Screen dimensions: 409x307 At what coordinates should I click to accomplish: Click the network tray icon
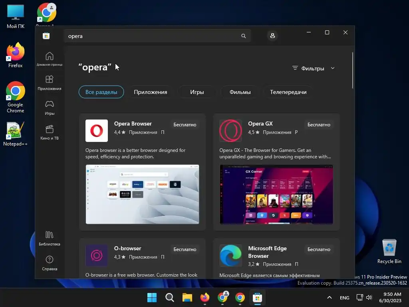[x=359, y=297]
